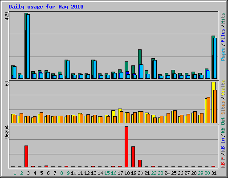This screenshot has width=228, height=178.
Task: Click the red kB bar for day 20
Action: (140, 163)
